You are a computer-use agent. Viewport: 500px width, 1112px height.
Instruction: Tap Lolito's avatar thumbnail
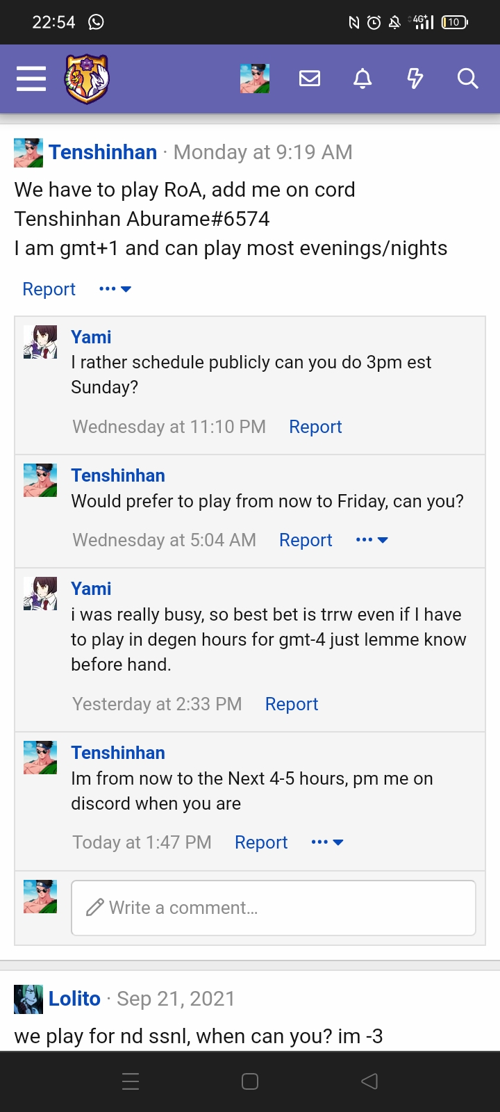click(28, 999)
